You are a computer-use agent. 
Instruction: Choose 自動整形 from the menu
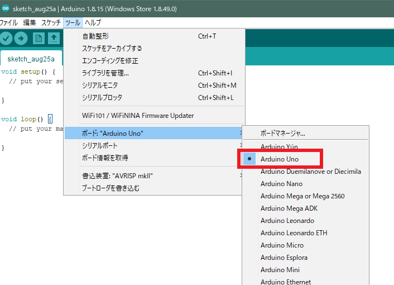(x=154, y=36)
